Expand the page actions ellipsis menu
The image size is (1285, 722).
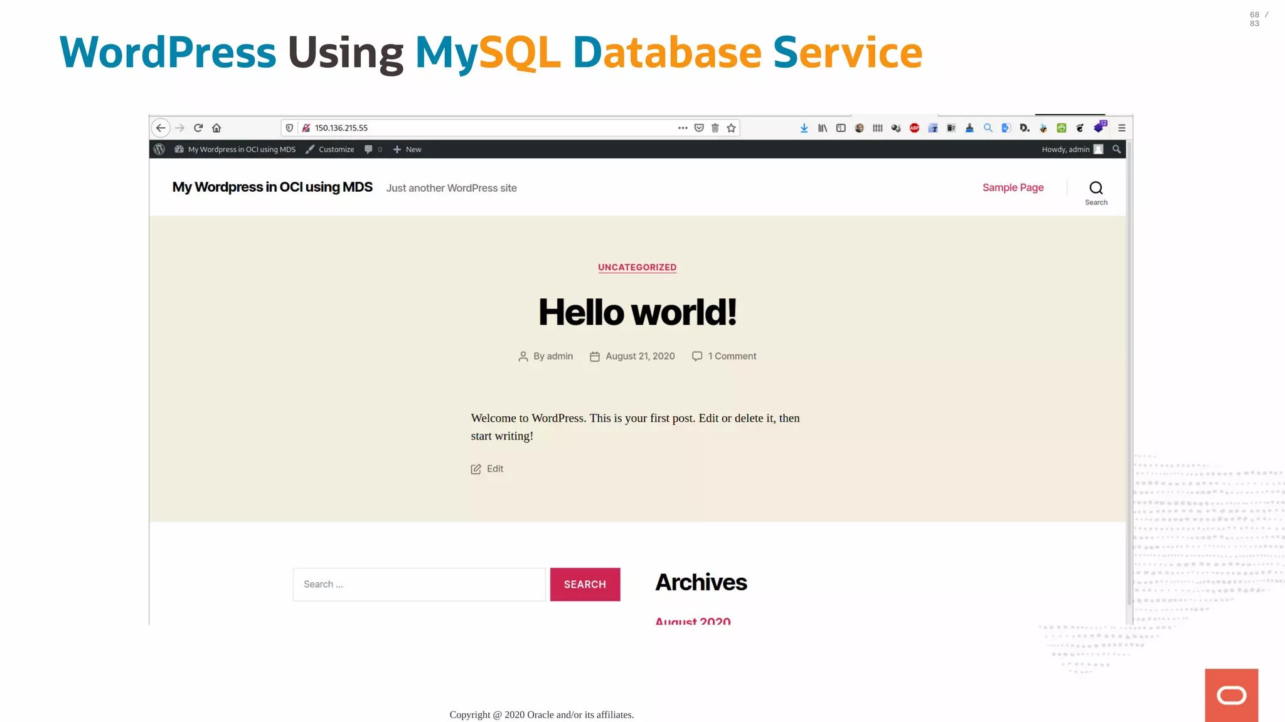click(x=683, y=128)
